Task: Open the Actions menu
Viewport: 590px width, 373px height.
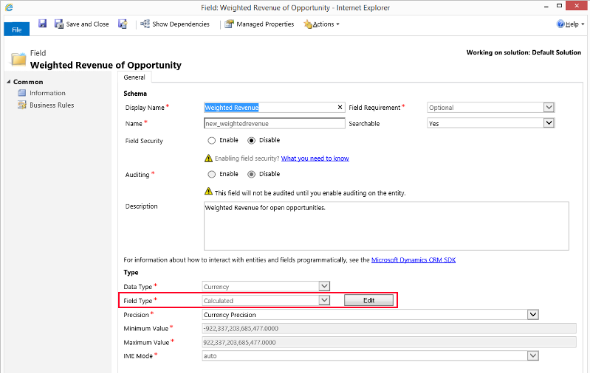Action: [x=322, y=24]
